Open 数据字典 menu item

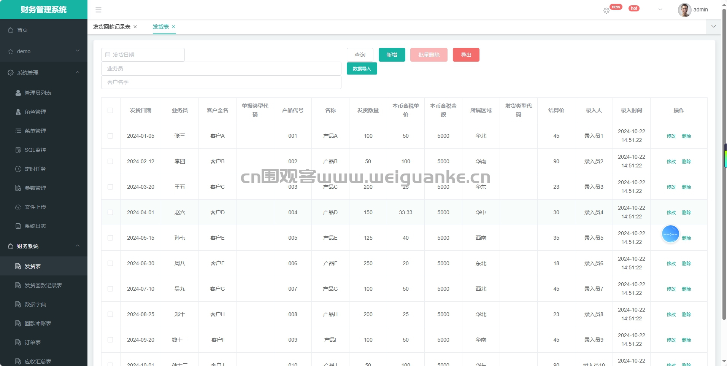pyautogui.click(x=44, y=304)
